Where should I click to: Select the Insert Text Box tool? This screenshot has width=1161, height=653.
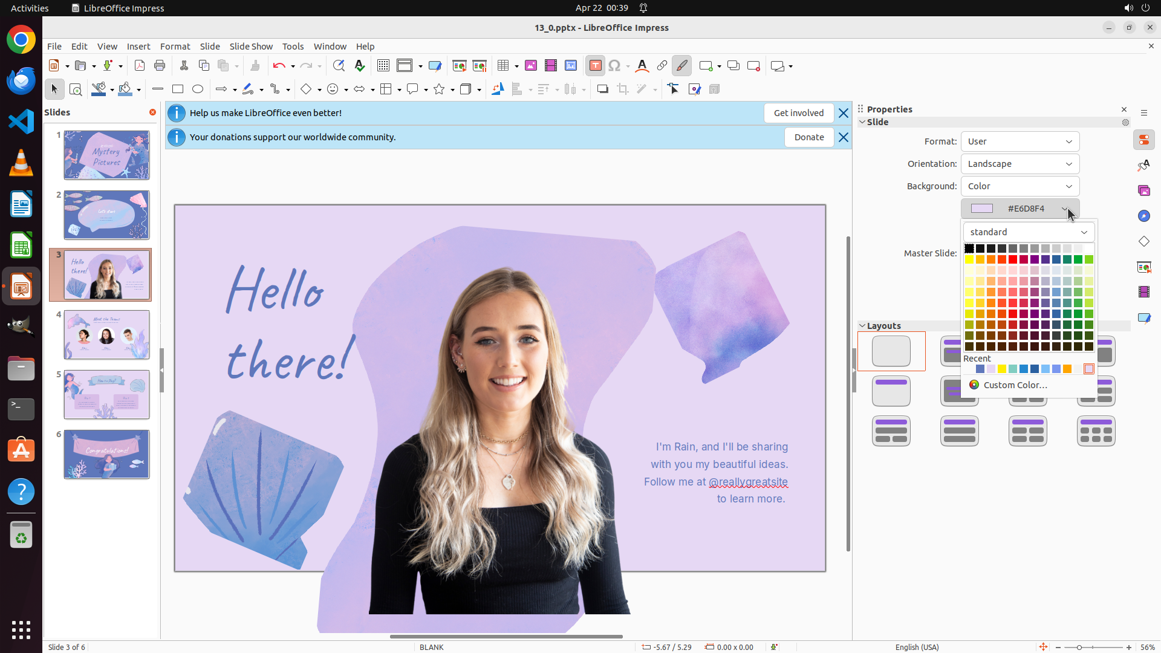[x=595, y=66]
